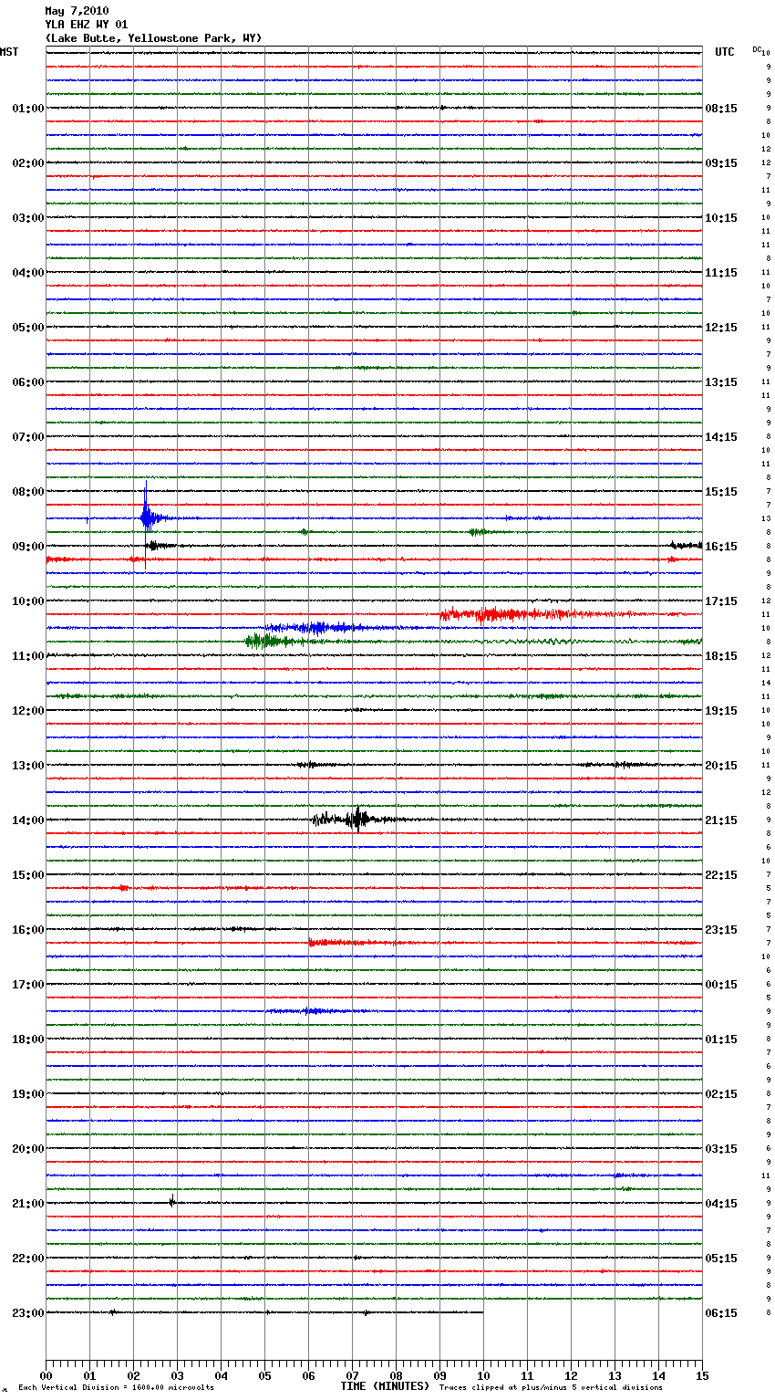Click the "DC" column header
Screen dimensions: 775x1400
click(x=757, y=49)
